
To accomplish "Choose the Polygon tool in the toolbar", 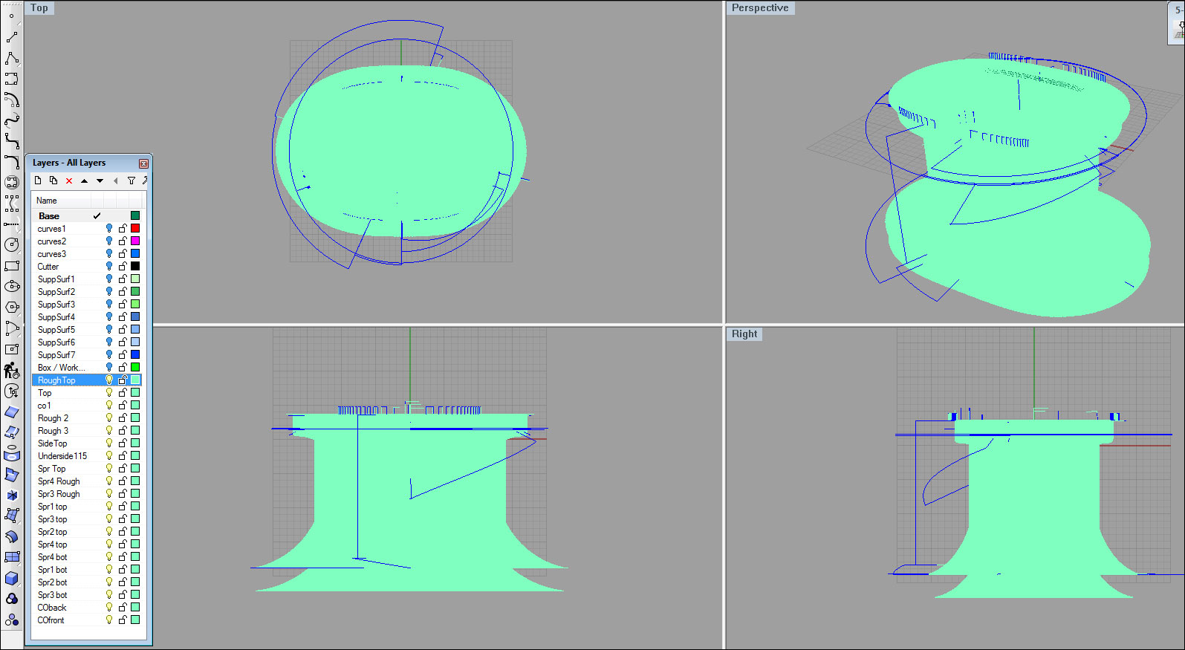I will [12, 307].
